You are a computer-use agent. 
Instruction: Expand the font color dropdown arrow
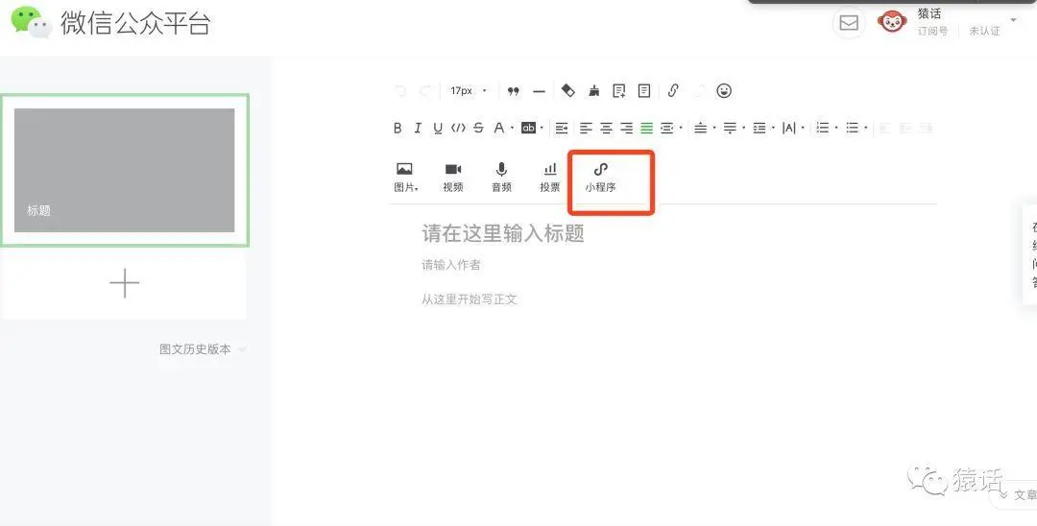[x=512, y=129]
